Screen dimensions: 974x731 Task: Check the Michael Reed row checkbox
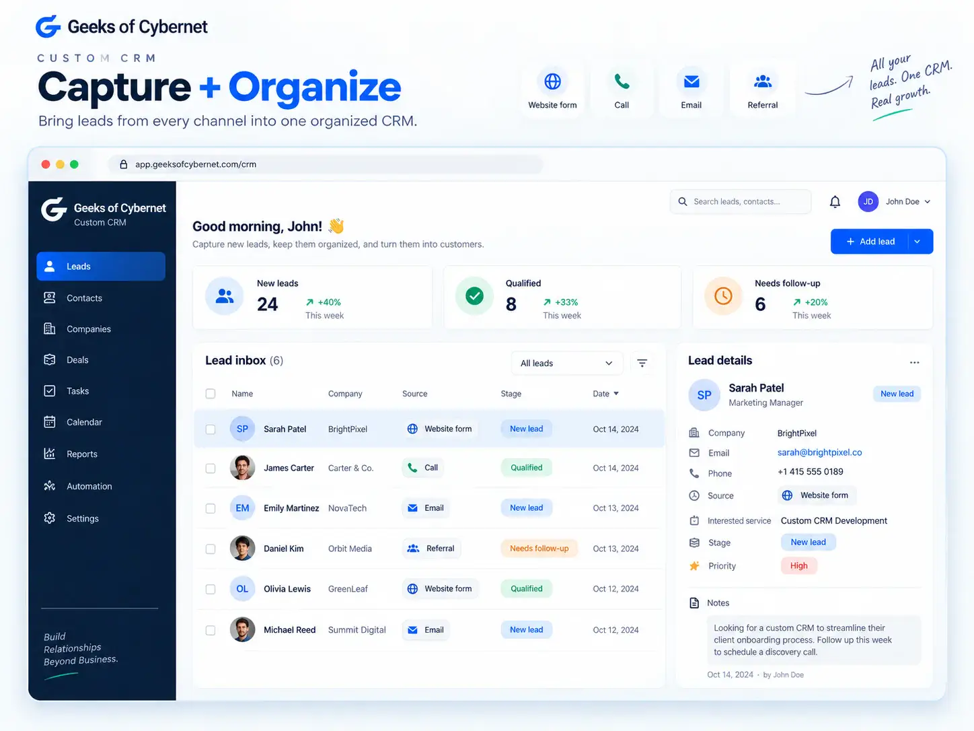[211, 631]
